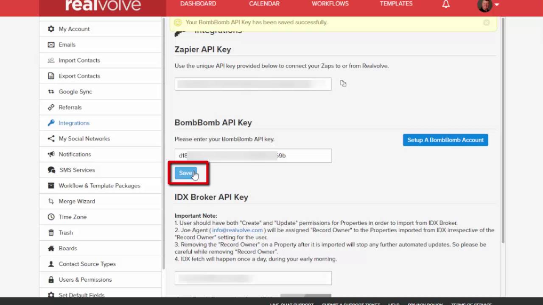
Task: Click the Emails envelope icon
Action: (51, 44)
